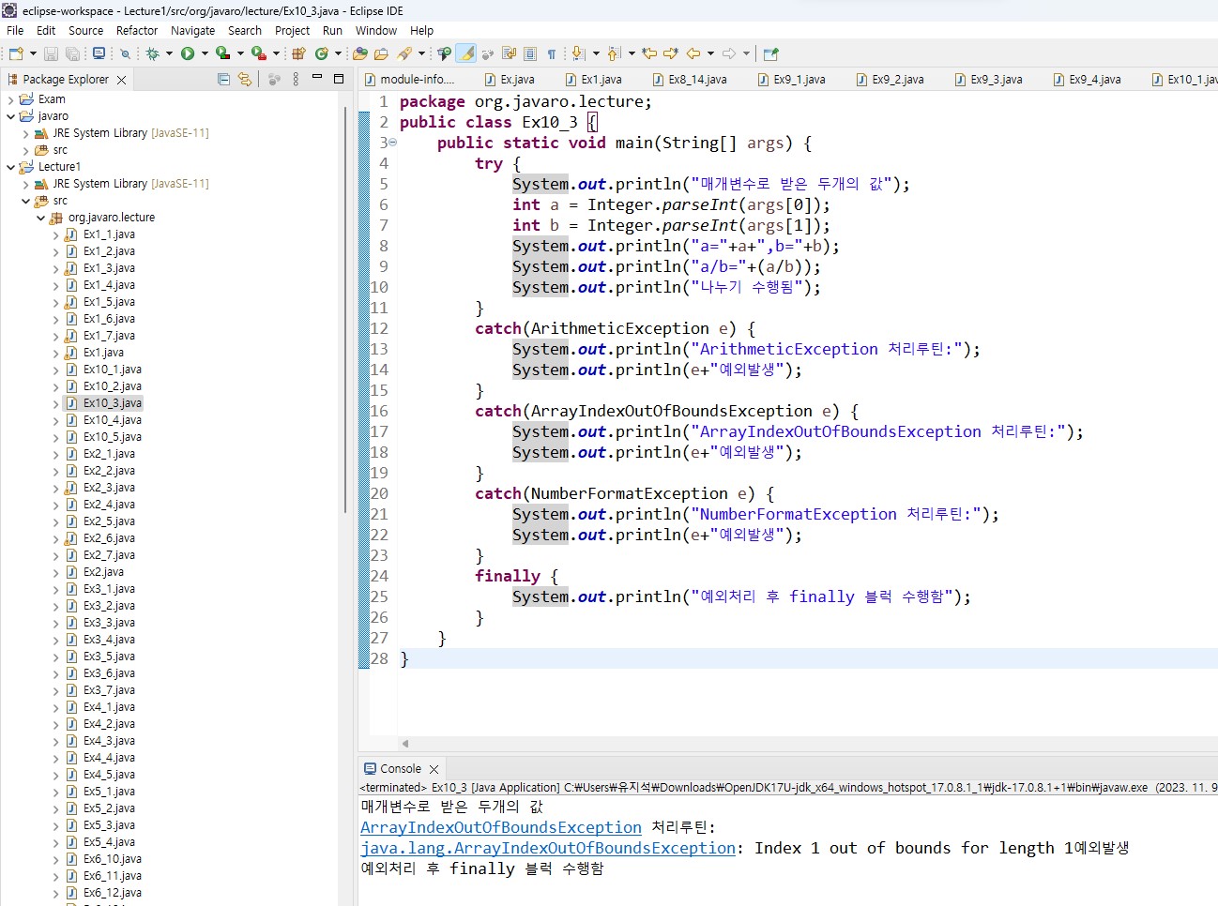Click the Show Whitespace Characters pilcrow icon
Screen dimensions: 1218x906
552,54
